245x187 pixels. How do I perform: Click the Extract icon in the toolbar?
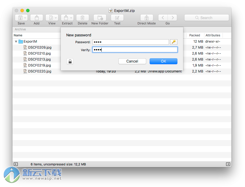[66, 17]
